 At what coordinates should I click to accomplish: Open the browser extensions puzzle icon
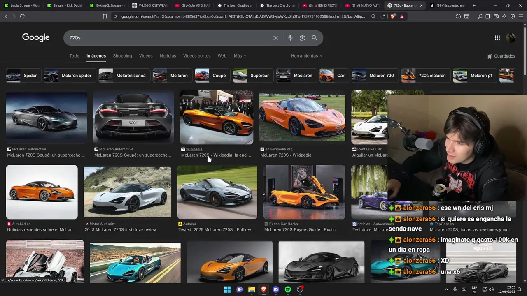[458, 16]
